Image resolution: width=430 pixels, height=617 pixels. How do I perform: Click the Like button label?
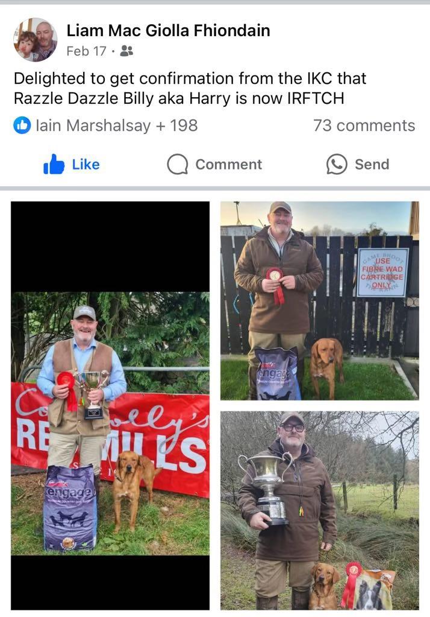86,164
